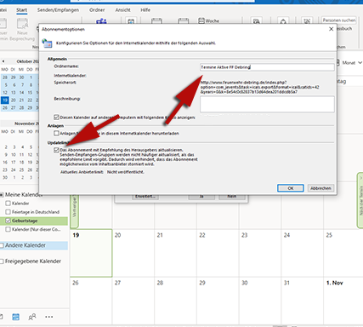Click the Vorheriger Termin side tab
The height and width of the screenshot is (327, 363).
(75, 210)
